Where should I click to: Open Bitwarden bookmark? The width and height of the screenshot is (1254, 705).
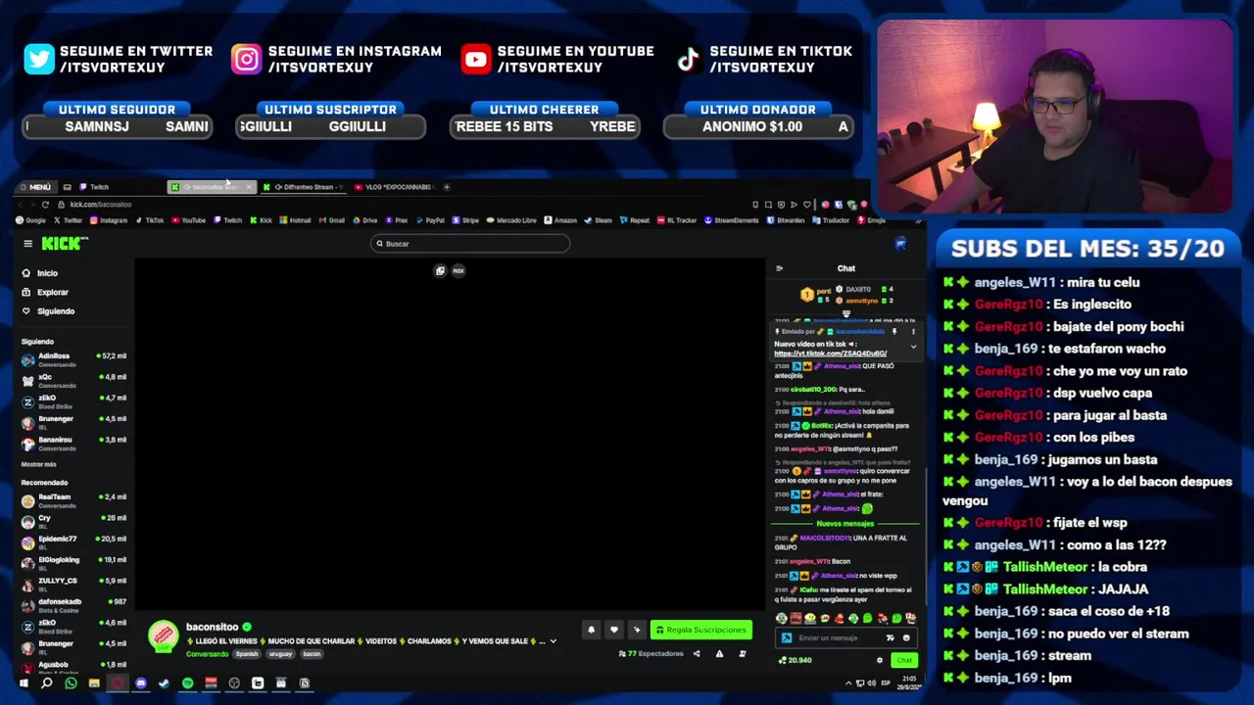[x=786, y=220]
